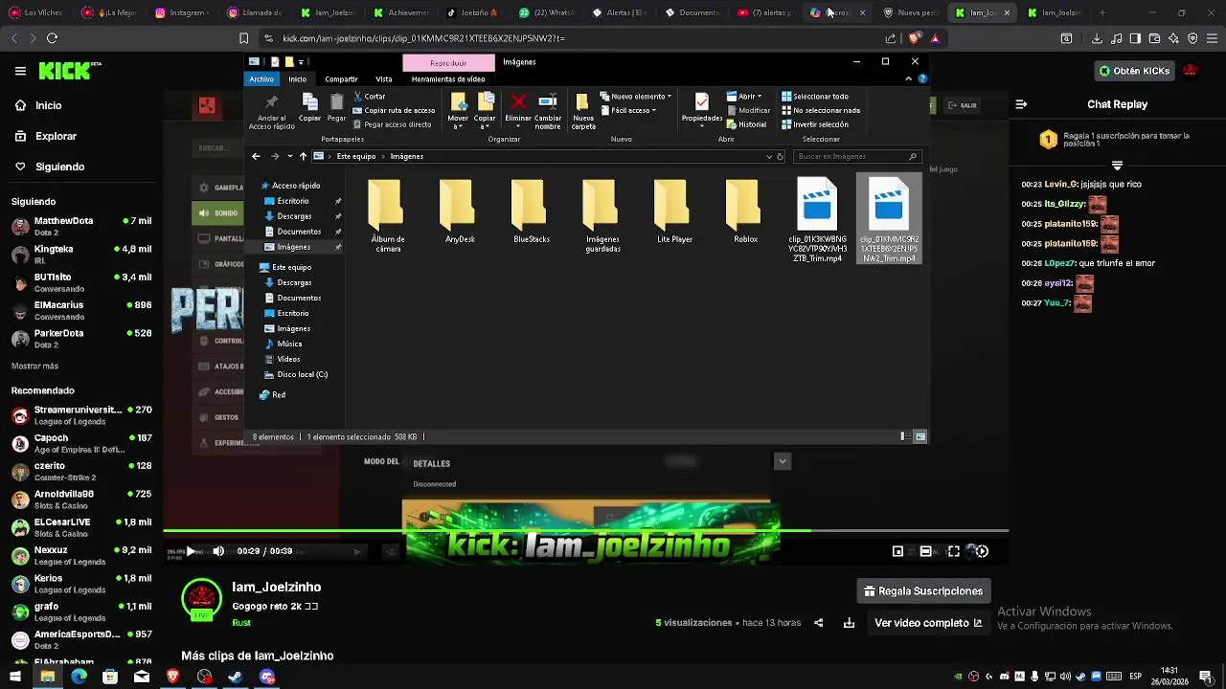Open the Siguiendo page in sidebar
The width and height of the screenshot is (1226, 689).
59,167
